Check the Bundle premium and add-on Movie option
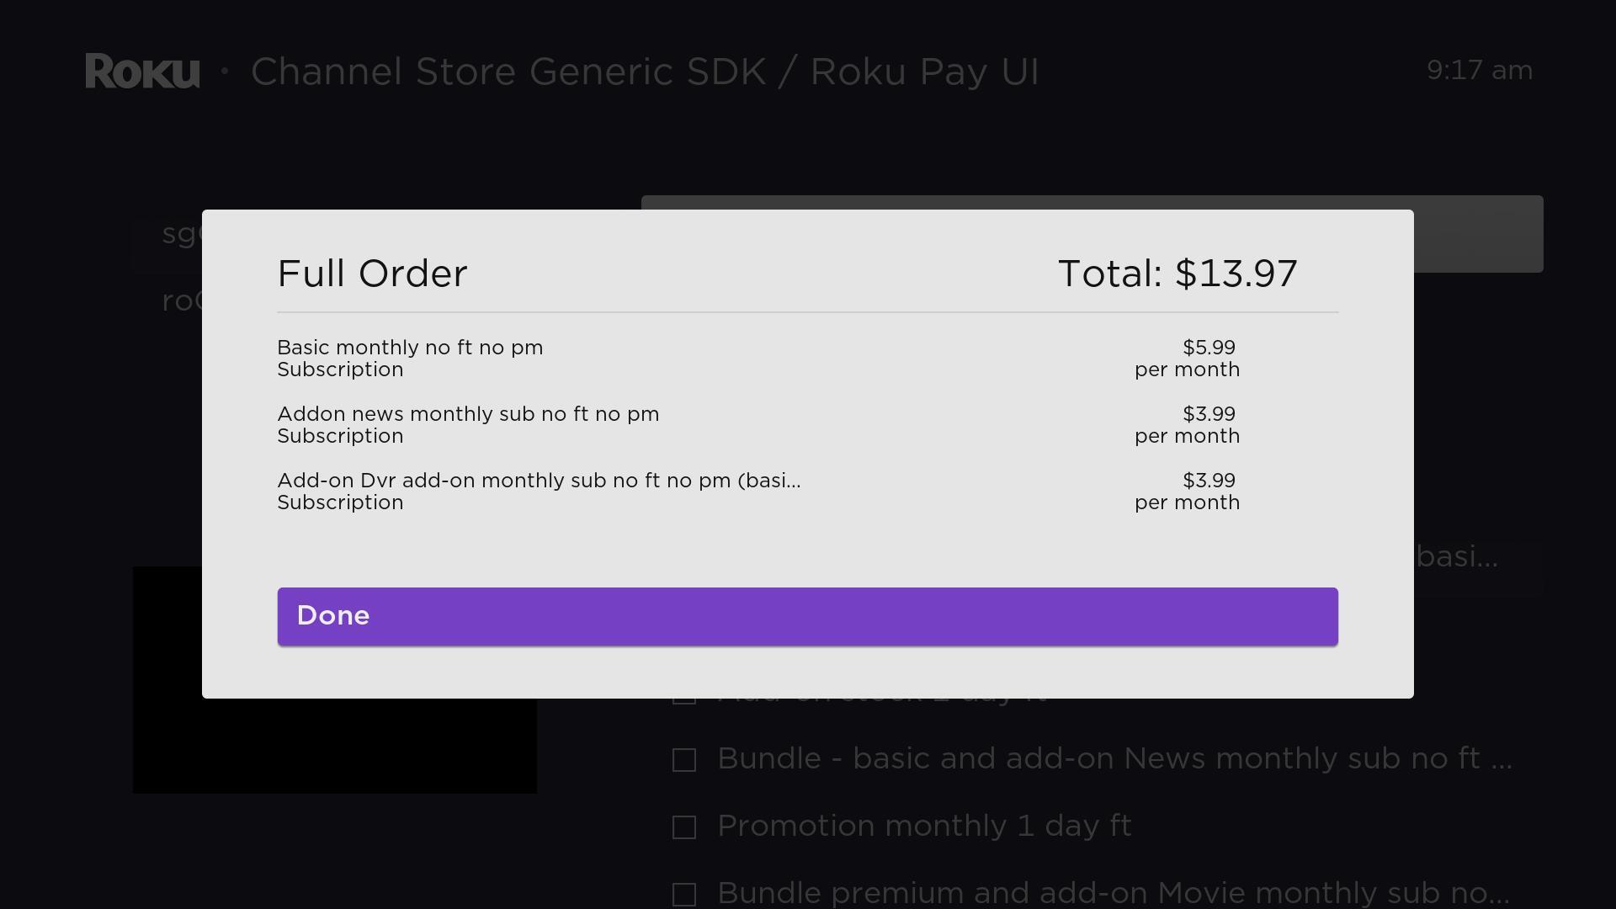This screenshot has height=909, width=1616. coord(683,894)
